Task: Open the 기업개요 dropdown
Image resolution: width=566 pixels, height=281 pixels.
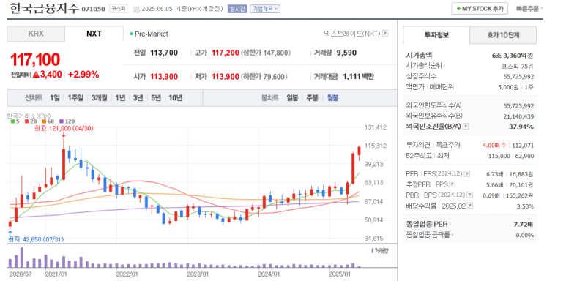Action: tap(265, 9)
